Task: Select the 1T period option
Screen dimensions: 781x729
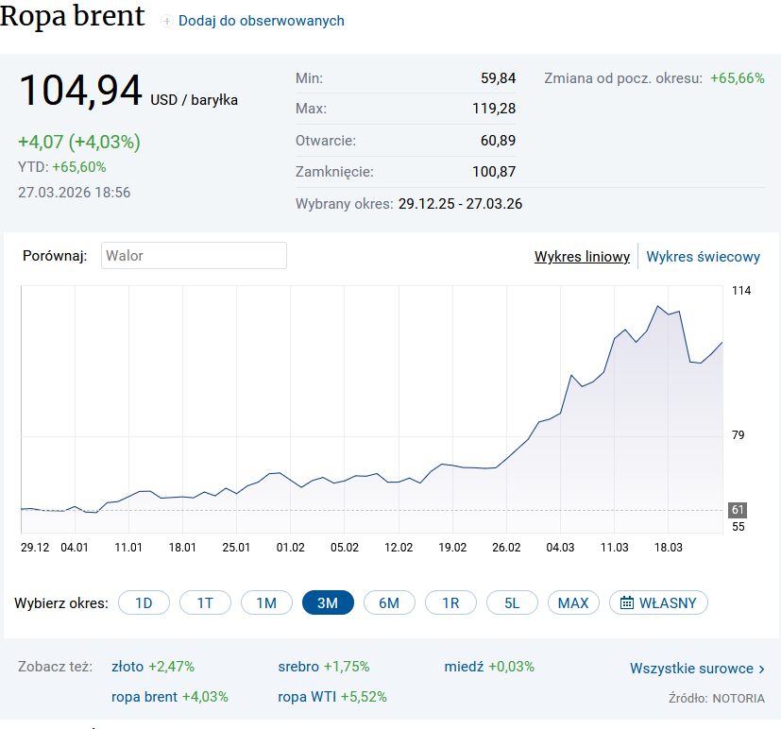Action: (205, 603)
